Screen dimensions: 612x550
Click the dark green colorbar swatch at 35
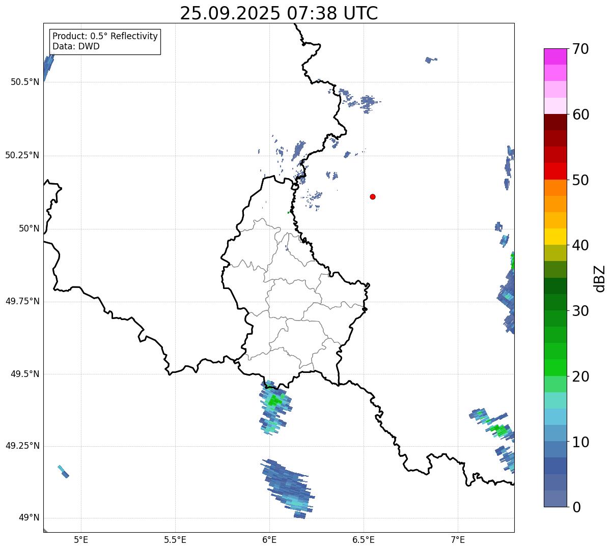pos(556,285)
